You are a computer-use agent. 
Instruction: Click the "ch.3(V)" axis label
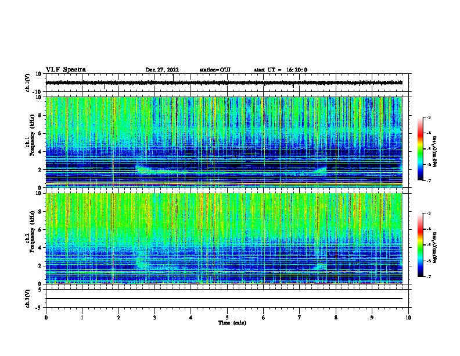pos(27,298)
